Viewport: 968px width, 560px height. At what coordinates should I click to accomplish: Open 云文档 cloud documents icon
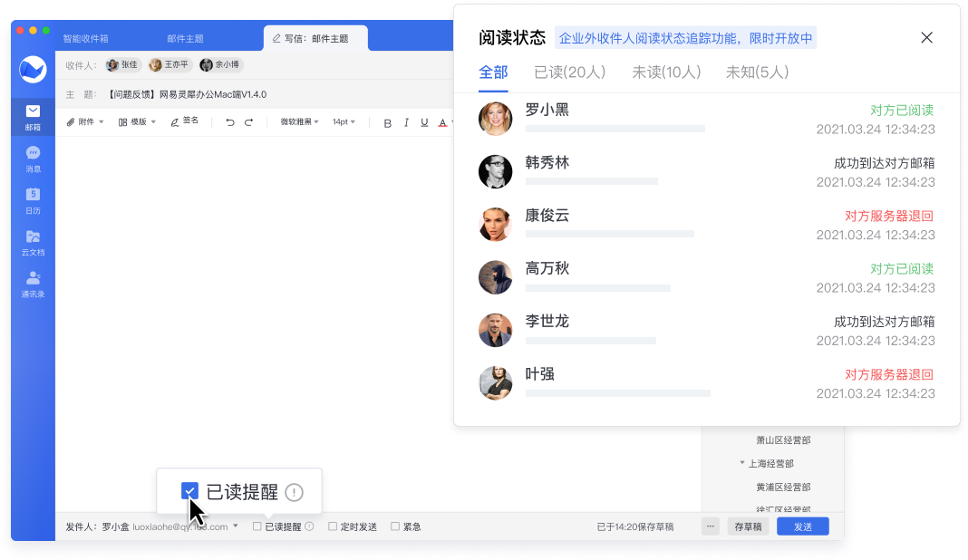click(x=33, y=242)
